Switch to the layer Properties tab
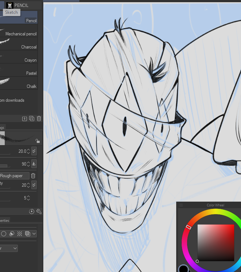Viewport: 241px width, 272px height. coord(5,221)
